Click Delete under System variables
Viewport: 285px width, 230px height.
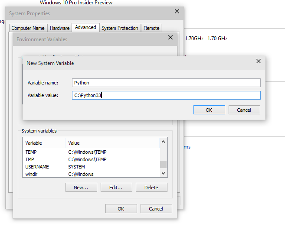click(x=151, y=188)
